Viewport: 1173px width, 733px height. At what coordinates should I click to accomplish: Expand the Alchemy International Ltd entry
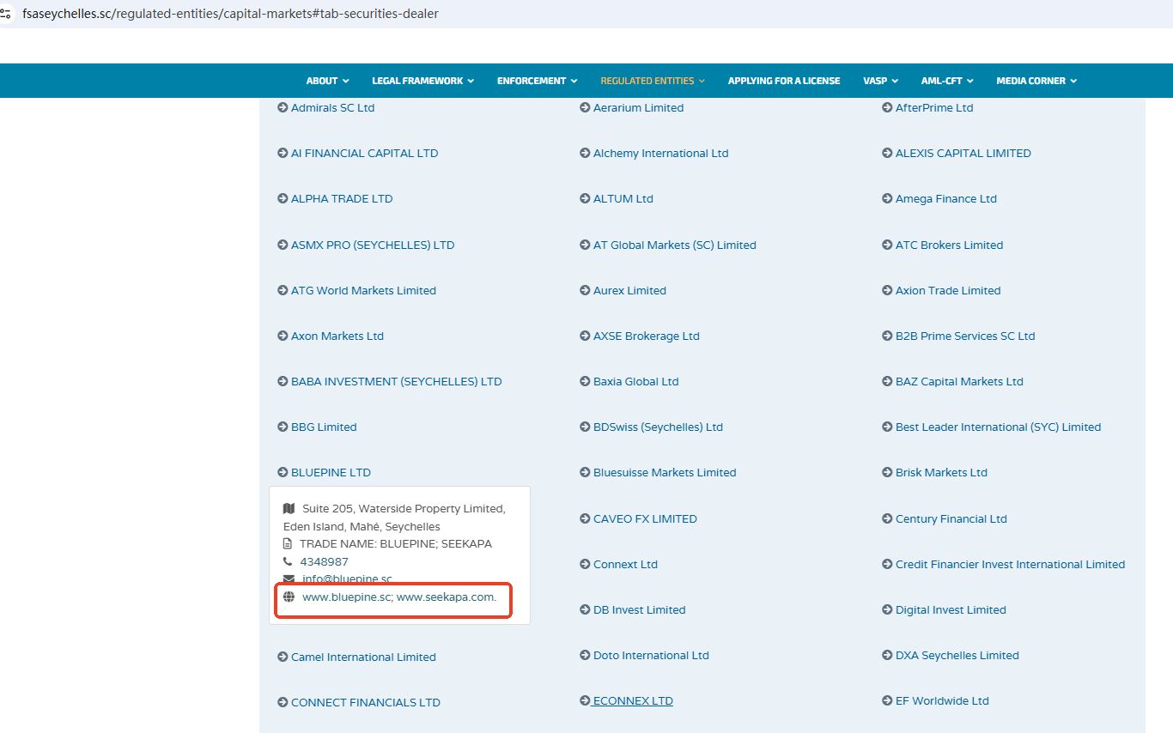660,153
